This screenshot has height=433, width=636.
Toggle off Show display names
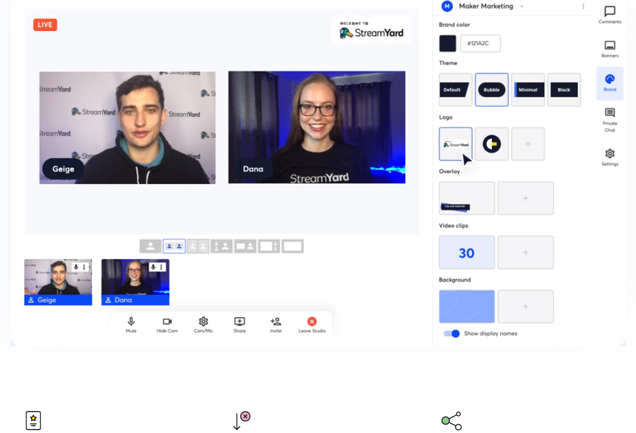coord(452,334)
